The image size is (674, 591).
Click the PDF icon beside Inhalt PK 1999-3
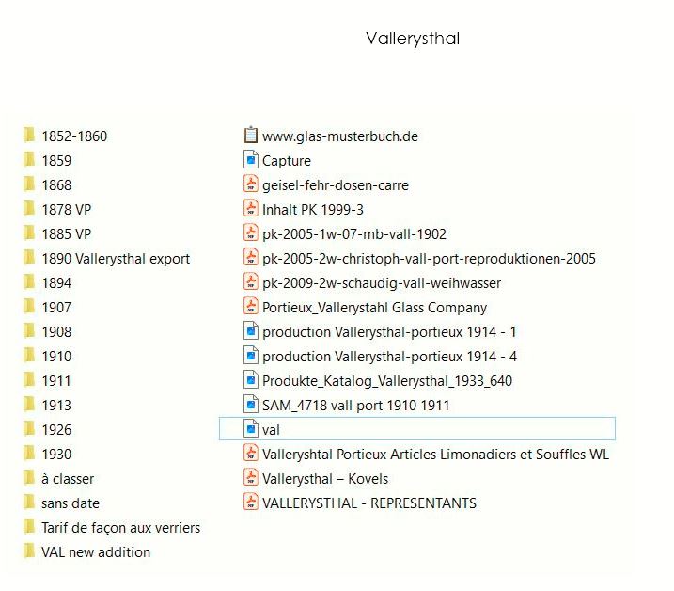click(250, 209)
